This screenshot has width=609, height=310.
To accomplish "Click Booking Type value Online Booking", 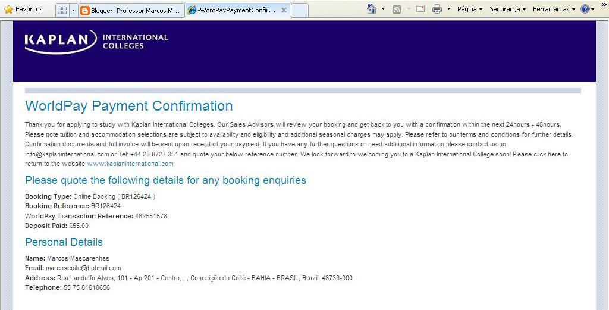I will tap(114, 196).
